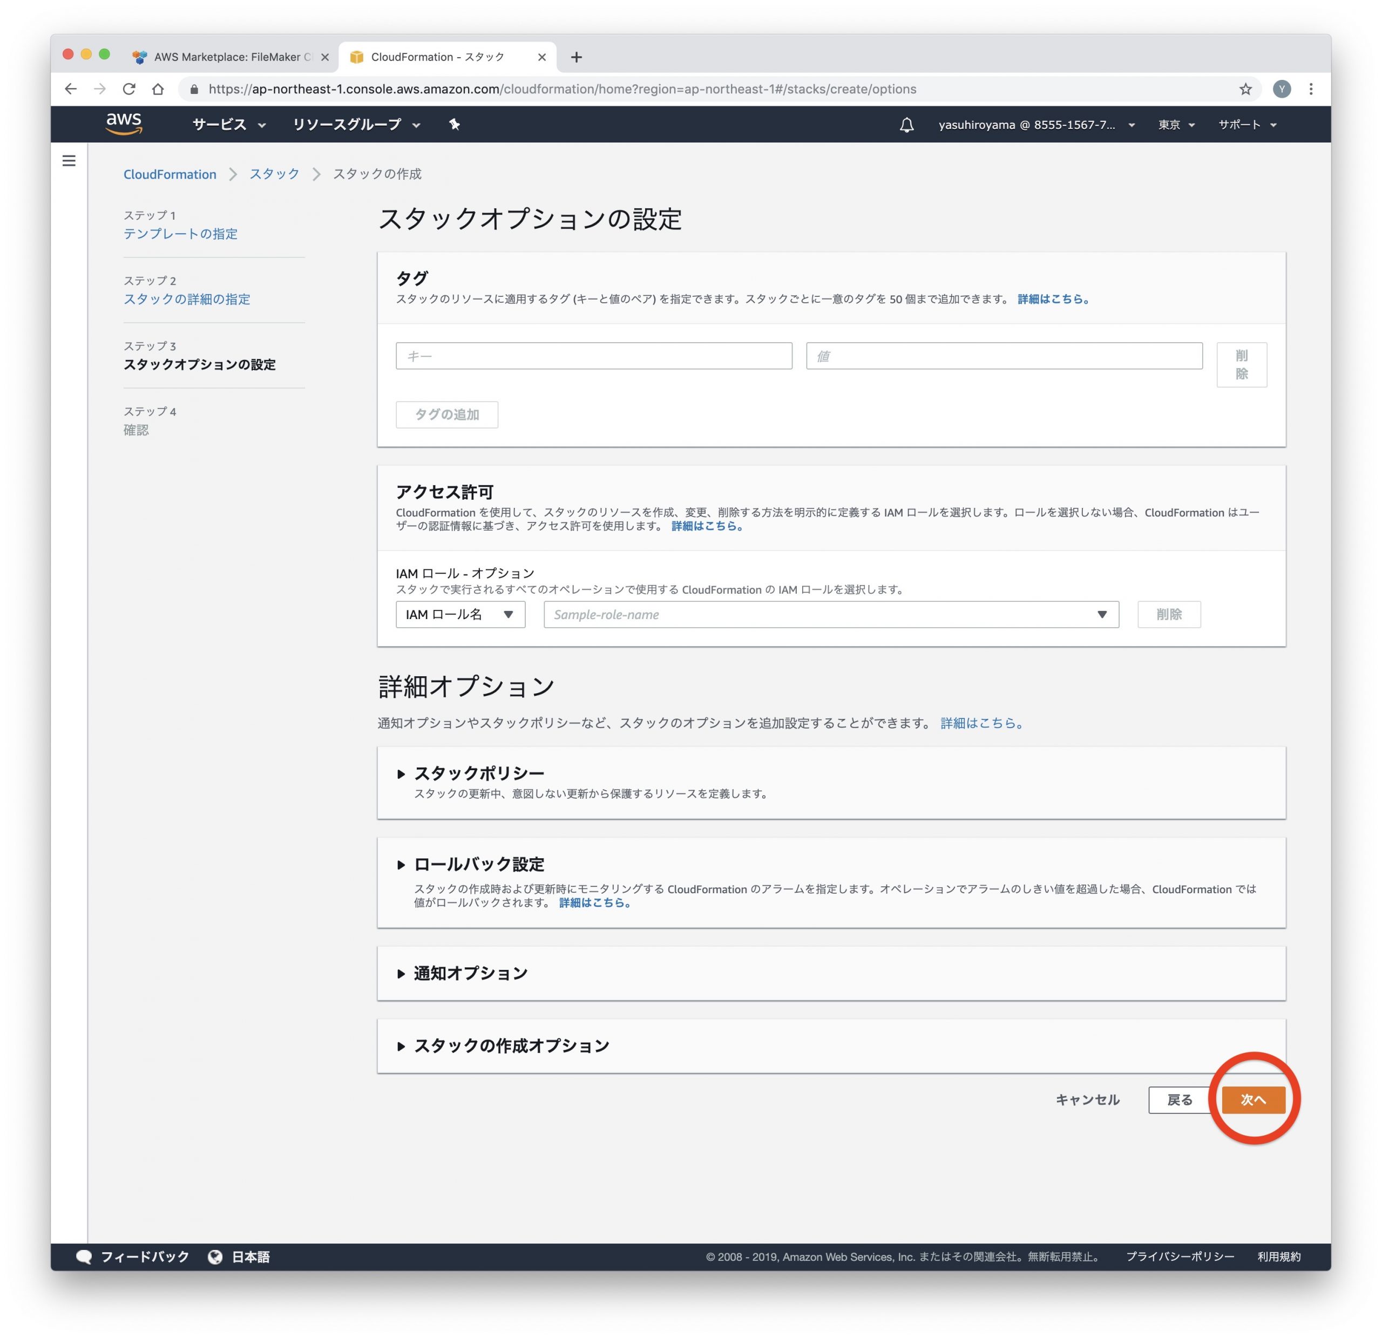Image resolution: width=1382 pixels, height=1338 pixels.
Task: Click the pin shortcut icon in AWS header
Action: click(x=454, y=125)
